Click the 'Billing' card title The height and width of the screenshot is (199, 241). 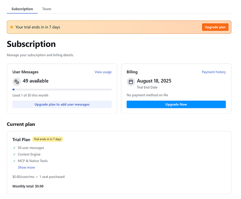click(132, 72)
